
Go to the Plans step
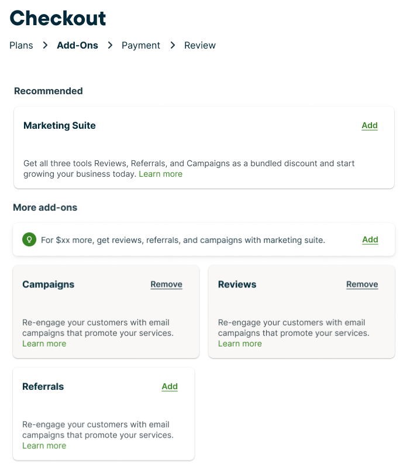pos(21,45)
